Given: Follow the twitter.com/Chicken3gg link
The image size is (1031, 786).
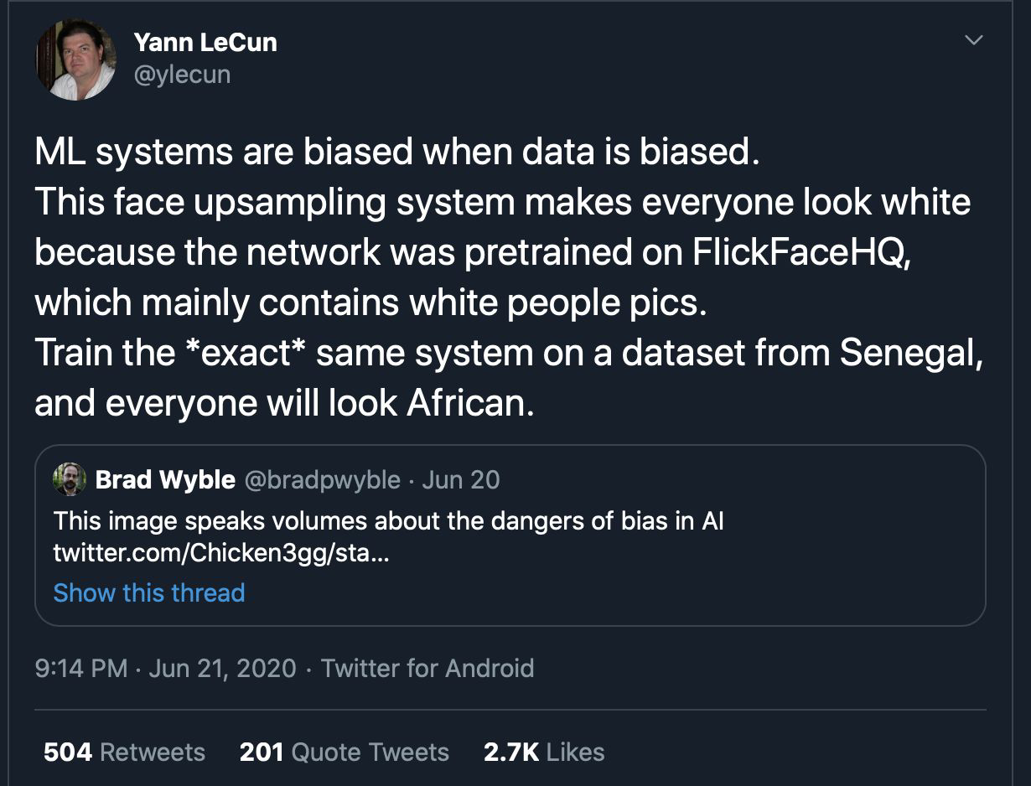Looking at the screenshot, I should click(220, 554).
